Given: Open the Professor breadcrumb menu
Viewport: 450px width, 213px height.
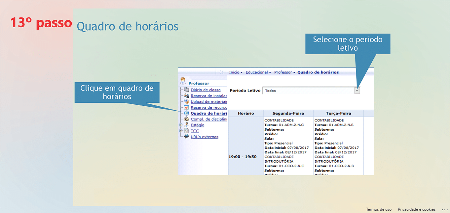Looking at the screenshot, I should tap(284, 72).
